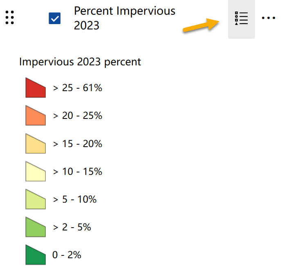Click the dark green 0 - 2% swatch

tap(35, 255)
